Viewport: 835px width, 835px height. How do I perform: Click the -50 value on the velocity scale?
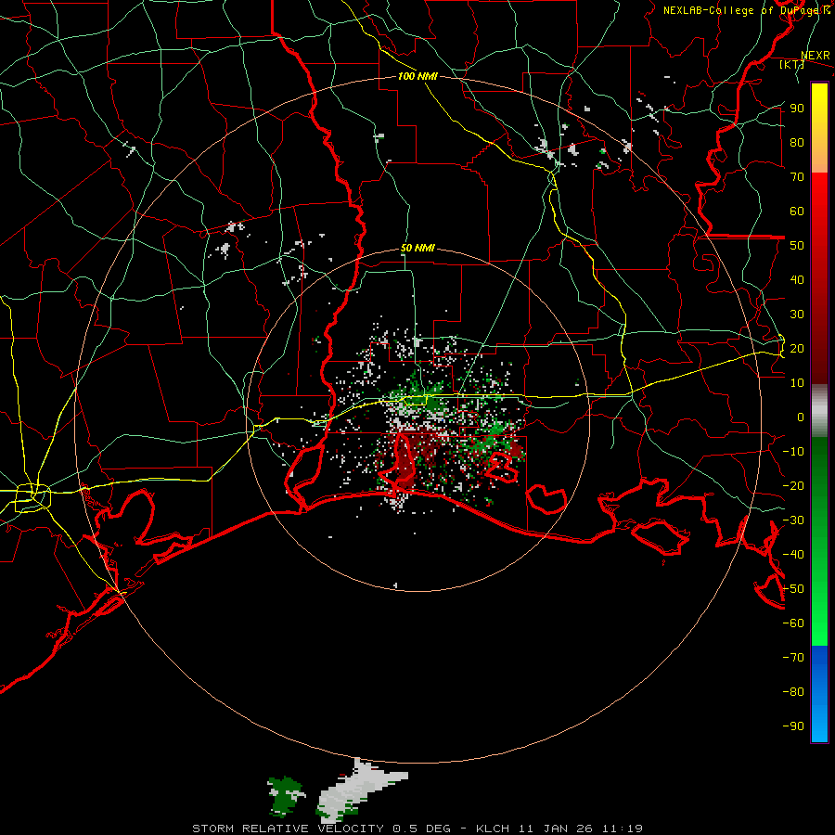pos(793,589)
